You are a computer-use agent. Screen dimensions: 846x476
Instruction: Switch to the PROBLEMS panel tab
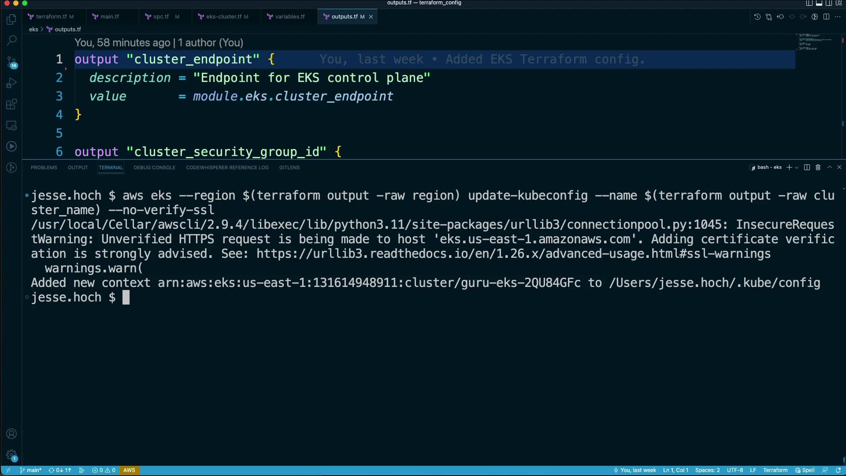(44, 167)
